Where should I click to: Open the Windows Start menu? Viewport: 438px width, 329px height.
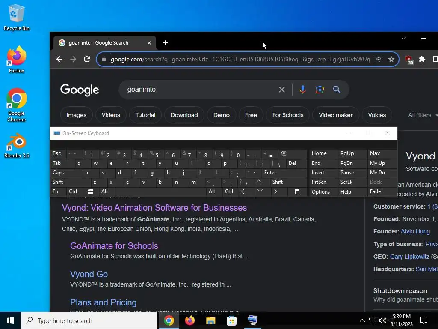10,320
